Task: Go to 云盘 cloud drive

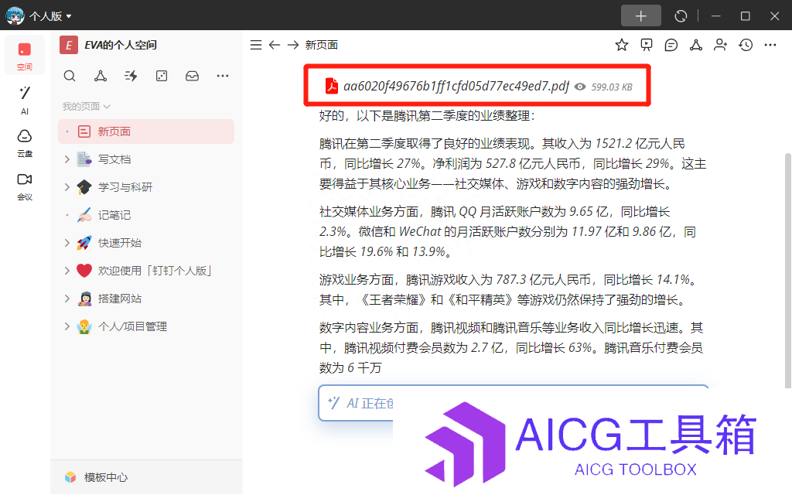Action: (x=24, y=143)
